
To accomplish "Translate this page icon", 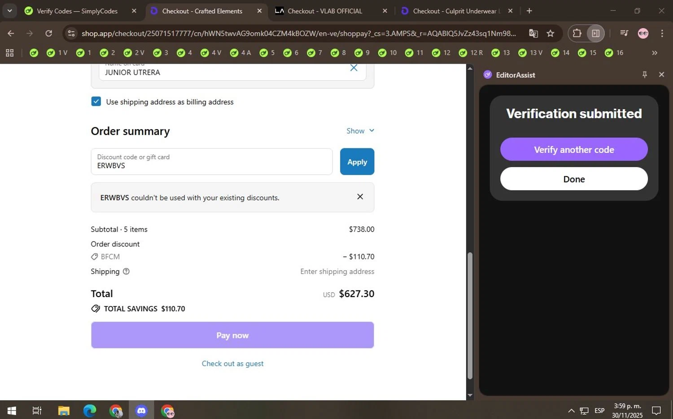I will (x=533, y=33).
